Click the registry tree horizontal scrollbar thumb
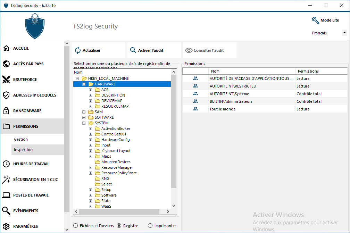The height and width of the screenshot is (233, 350). click(x=119, y=211)
